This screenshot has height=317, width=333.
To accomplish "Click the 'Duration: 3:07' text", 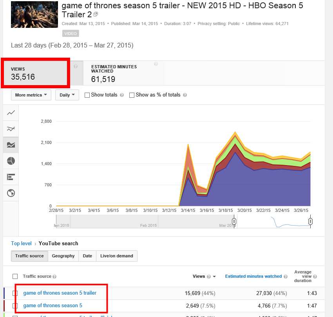I will click(178, 24).
